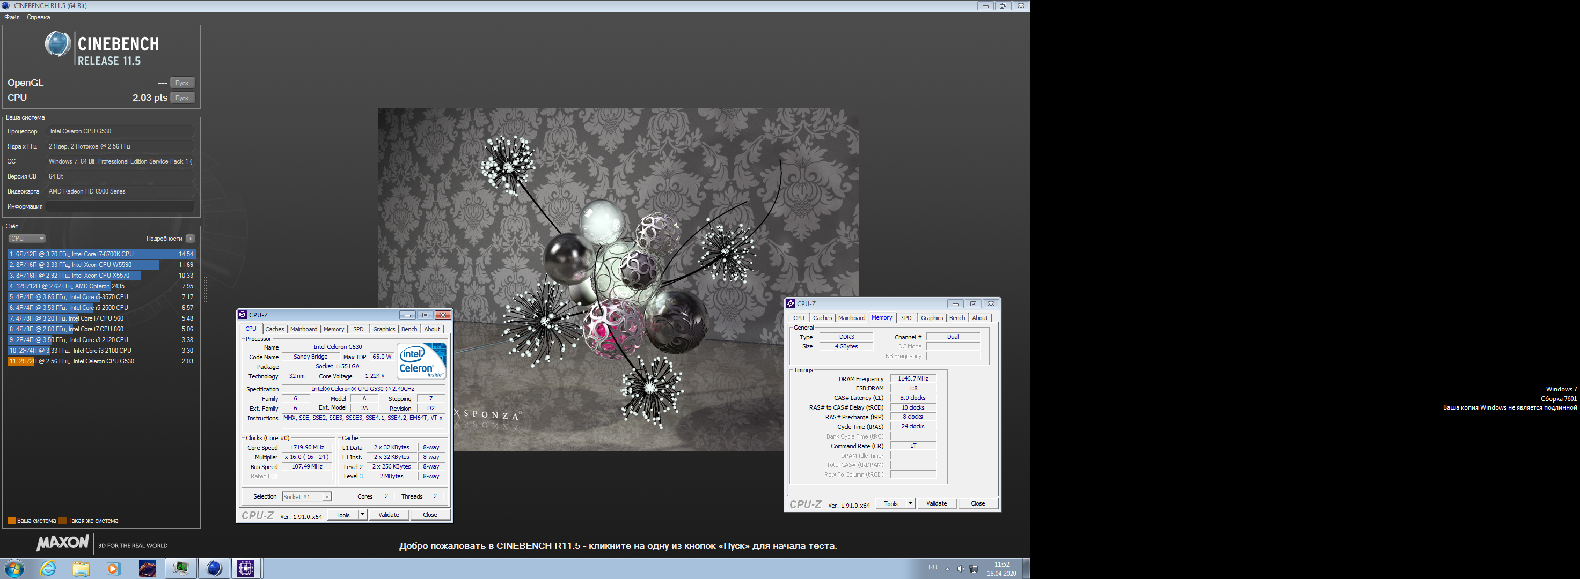This screenshot has width=1580, height=579.
Task: Open the Справка menu
Action: (x=39, y=17)
